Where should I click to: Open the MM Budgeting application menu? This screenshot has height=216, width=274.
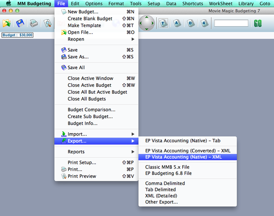point(34,4)
